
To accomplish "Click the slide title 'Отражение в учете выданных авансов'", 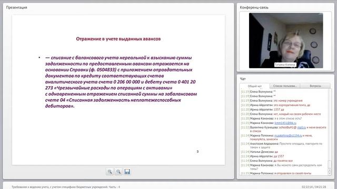I will [x=118, y=39].
